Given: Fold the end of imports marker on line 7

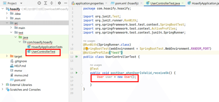Looking at the screenshot, I should (82, 33).
